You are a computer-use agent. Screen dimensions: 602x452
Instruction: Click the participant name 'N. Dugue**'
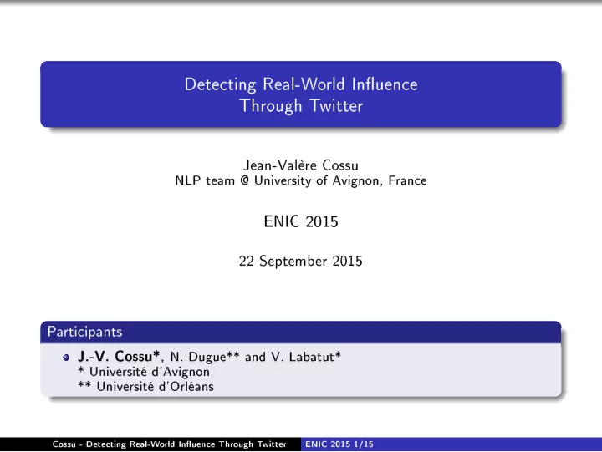[205, 357]
